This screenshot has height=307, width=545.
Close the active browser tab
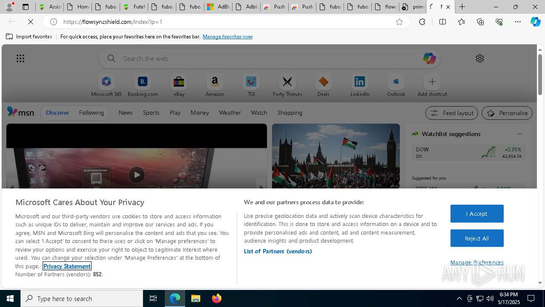pyautogui.click(x=448, y=7)
